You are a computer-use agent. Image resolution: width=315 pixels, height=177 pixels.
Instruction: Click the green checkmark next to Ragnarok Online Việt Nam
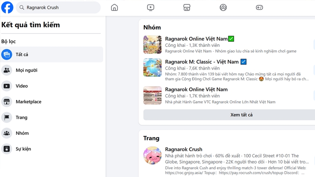click(231, 39)
